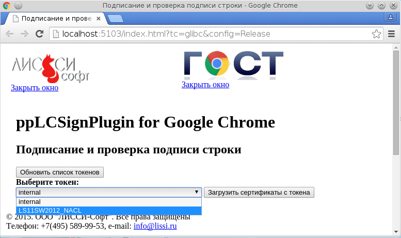Click the 'ppLCSignPlugin for Google Chrome' heading

[x=146, y=122]
